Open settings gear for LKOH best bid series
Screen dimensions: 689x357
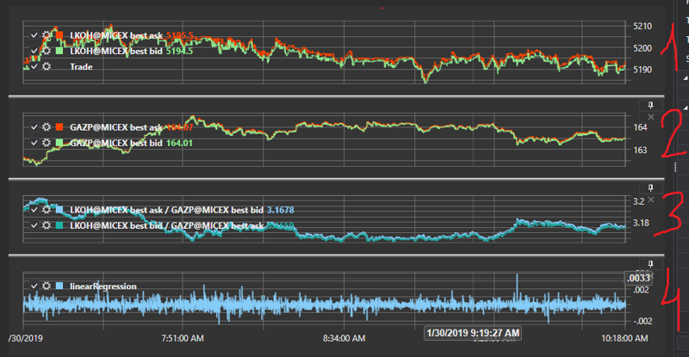[47, 51]
